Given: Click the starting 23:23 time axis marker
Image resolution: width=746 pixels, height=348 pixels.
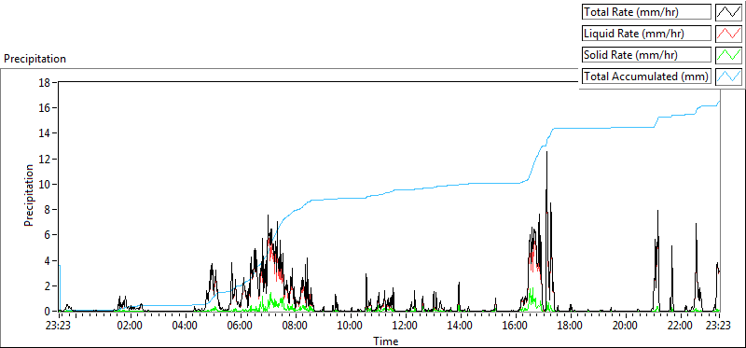Looking at the screenshot, I should 60,326.
